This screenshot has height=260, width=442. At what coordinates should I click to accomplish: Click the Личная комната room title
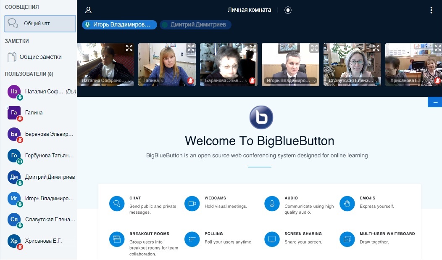click(x=250, y=10)
